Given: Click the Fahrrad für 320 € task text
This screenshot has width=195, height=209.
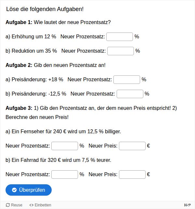Looking at the screenshot, I should coord(58,160).
